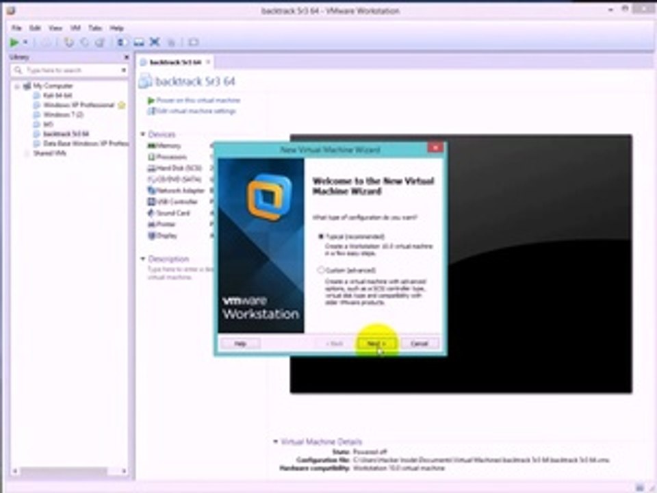Viewport: 657px width, 493px height.
Task: Click Power on this virtual machine link
Action: [198, 100]
